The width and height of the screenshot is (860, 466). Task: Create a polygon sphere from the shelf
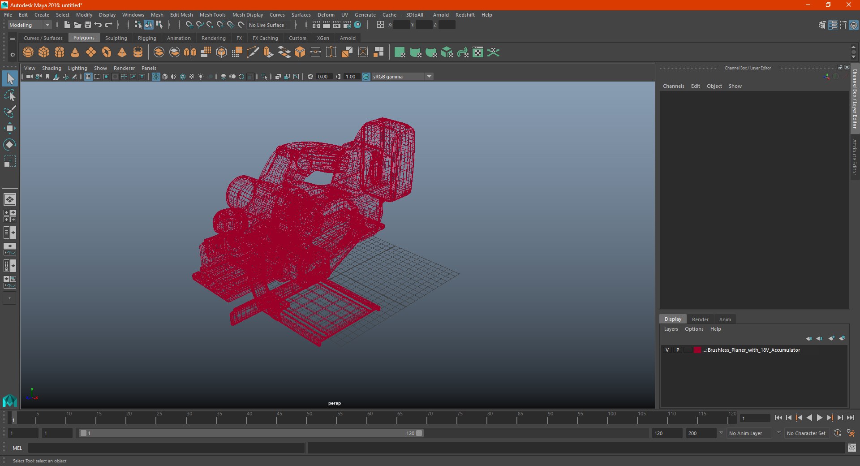pyautogui.click(x=28, y=52)
